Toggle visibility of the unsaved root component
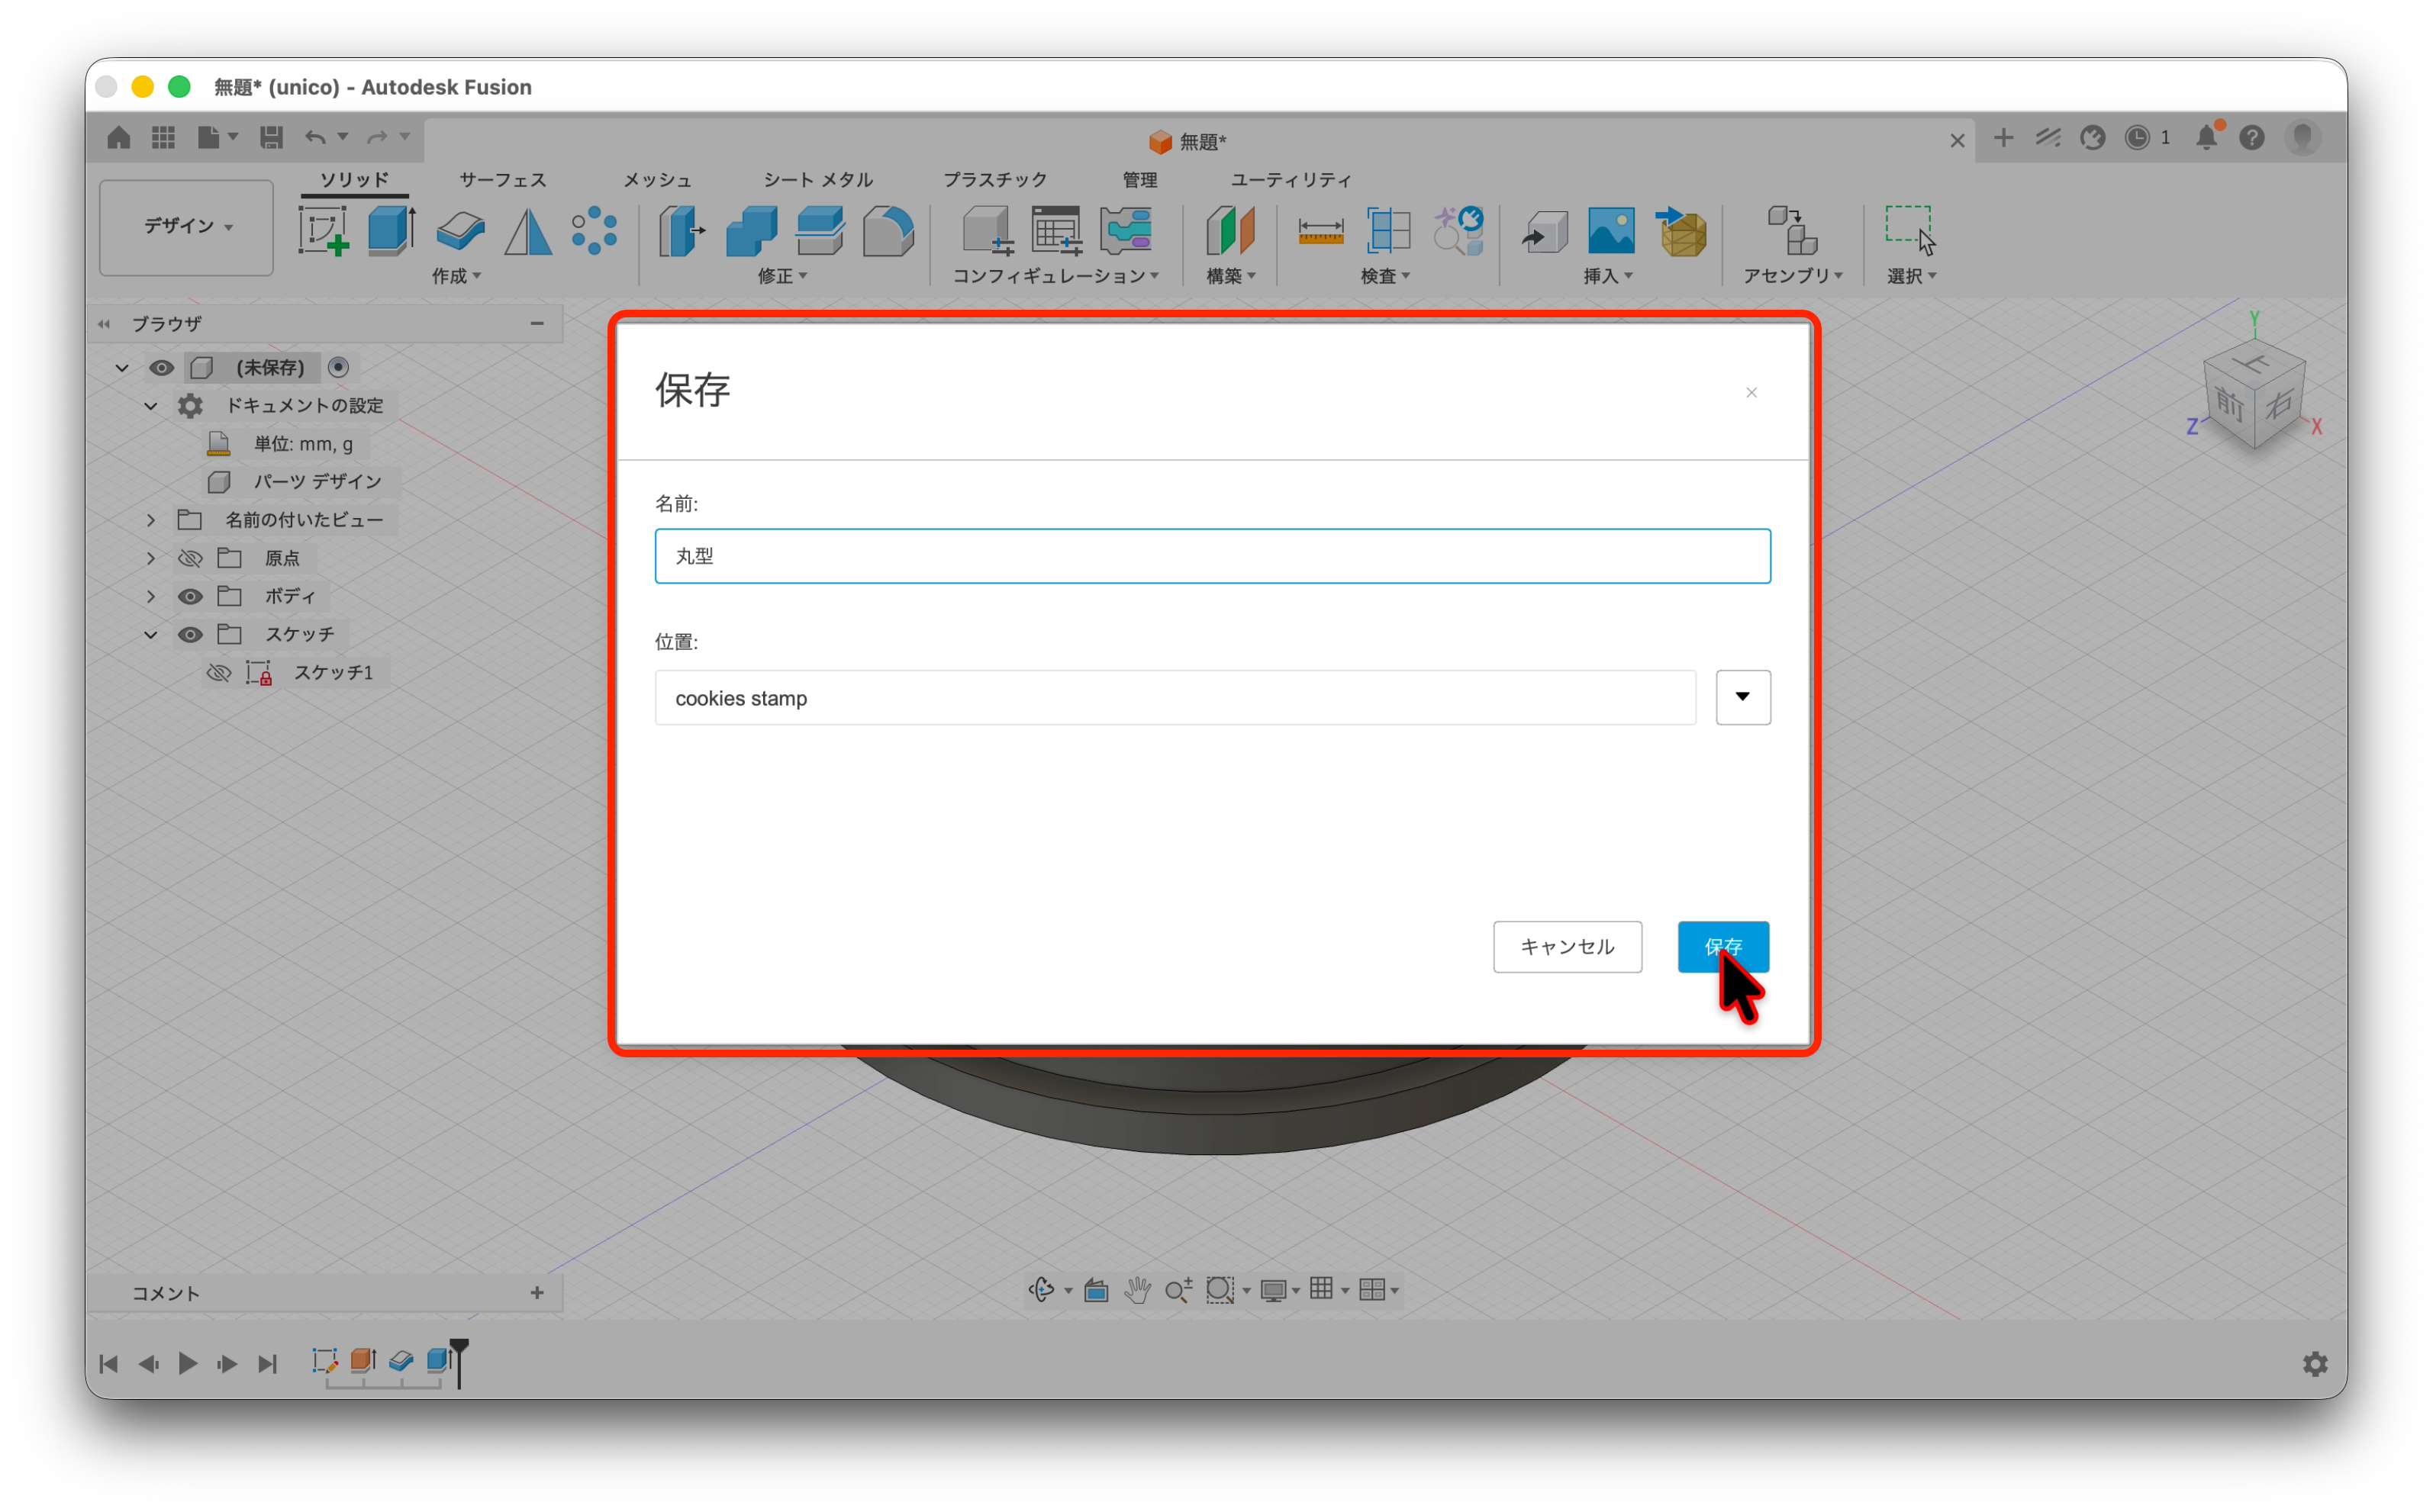The height and width of the screenshot is (1512, 2433). 161,368
